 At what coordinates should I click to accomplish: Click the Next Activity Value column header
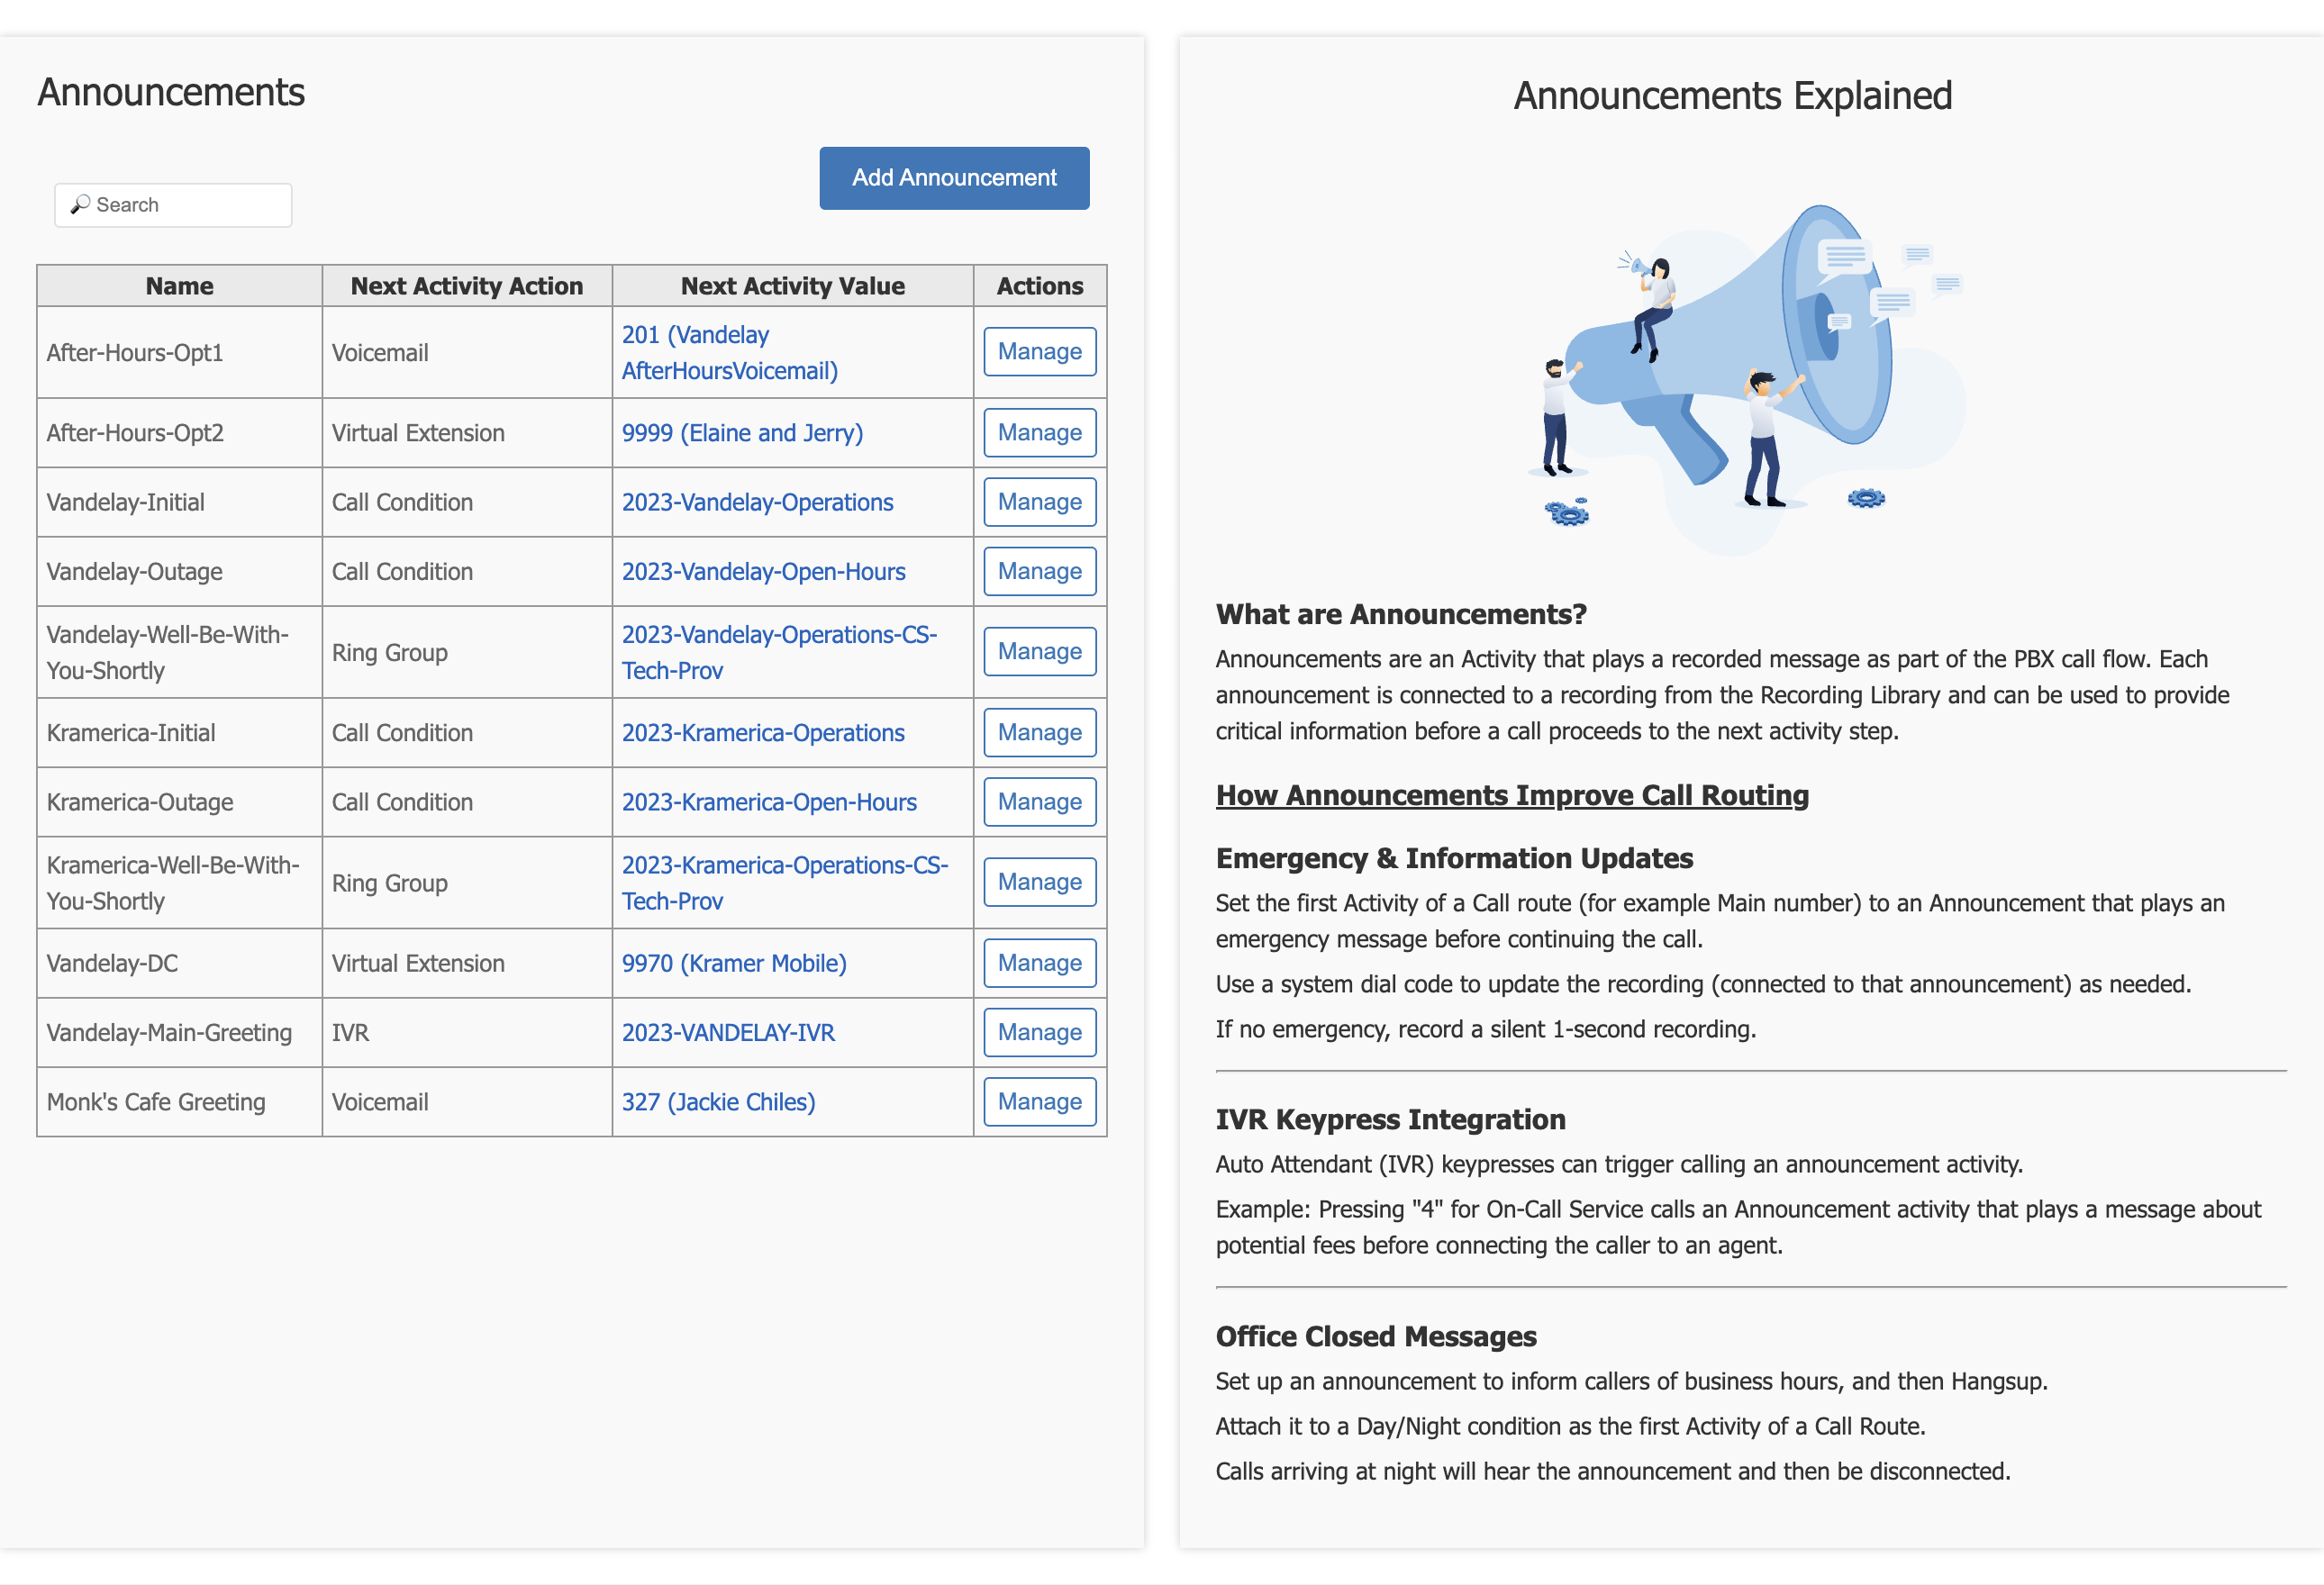click(793, 286)
